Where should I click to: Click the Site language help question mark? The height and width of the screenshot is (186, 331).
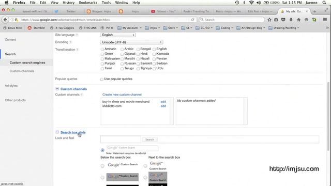77,35
